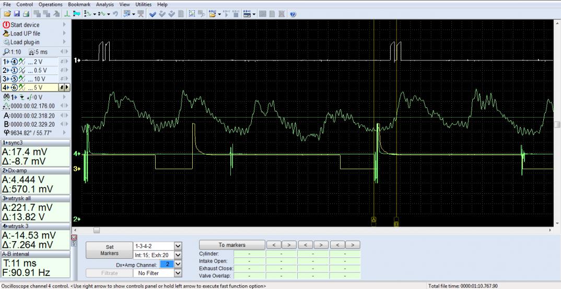Screen dimensions: 561x289
Task: Click the blue Help question mark icon
Action: point(293,14)
